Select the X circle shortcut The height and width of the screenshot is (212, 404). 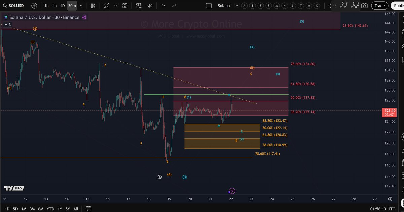tap(317, 6)
